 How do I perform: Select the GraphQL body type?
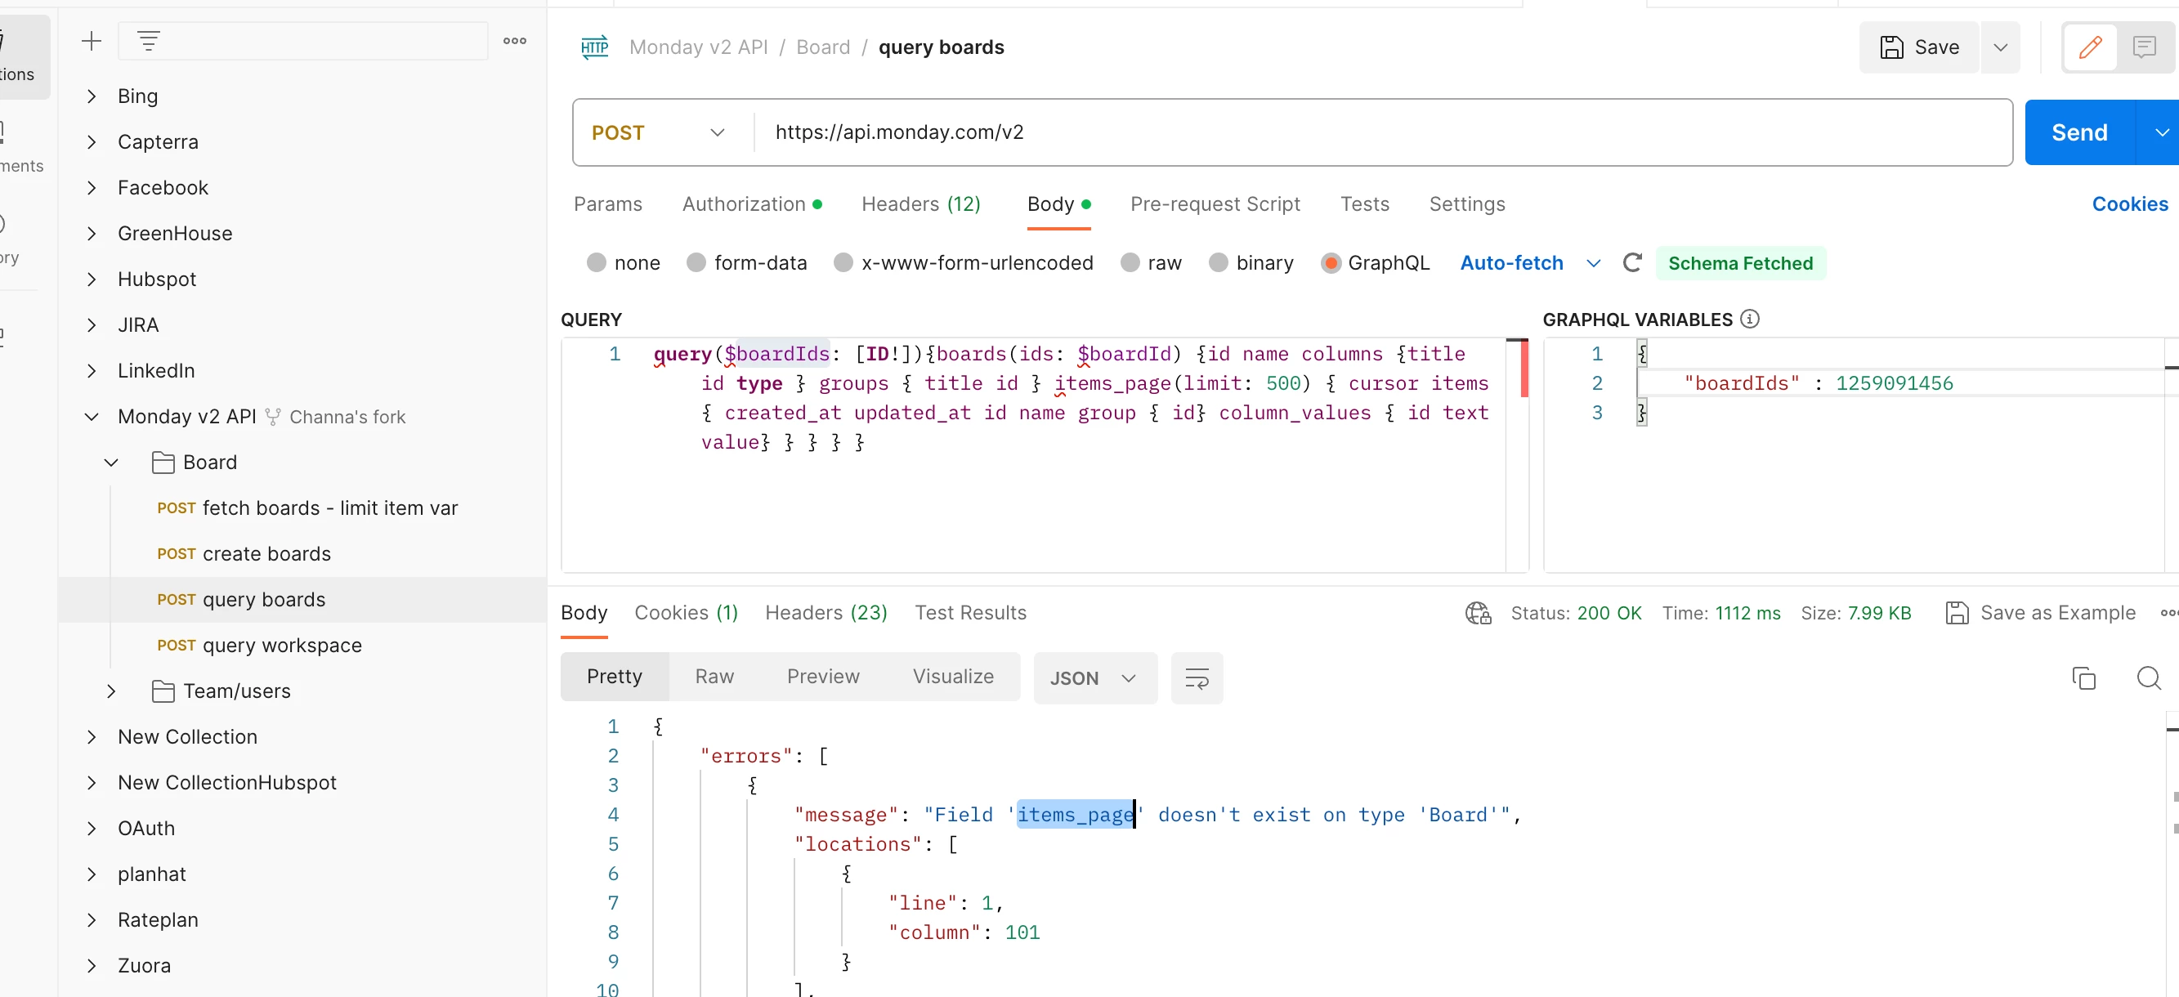click(1331, 263)
